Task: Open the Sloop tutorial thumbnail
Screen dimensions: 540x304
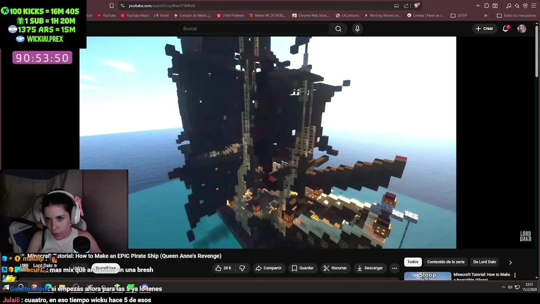Action: 427,276
